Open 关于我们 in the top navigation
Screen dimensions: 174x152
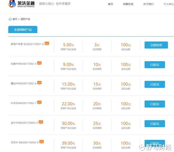point(148,4)
